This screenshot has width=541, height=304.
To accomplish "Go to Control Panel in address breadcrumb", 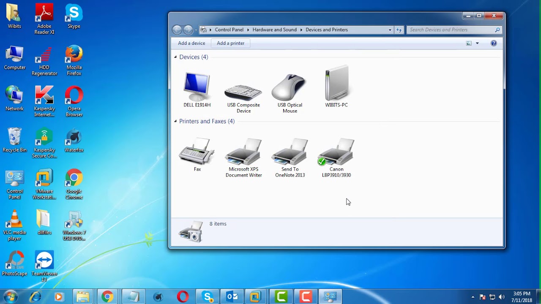I will coord(229,30).
